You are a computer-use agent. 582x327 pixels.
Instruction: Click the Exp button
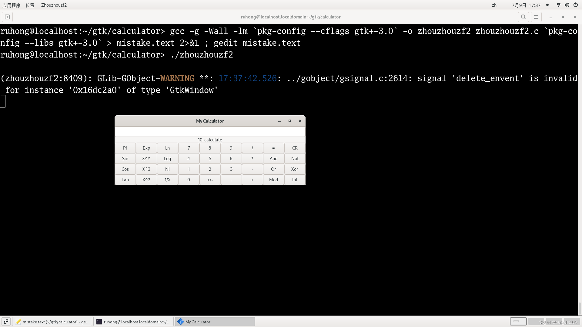click(x=146, y=148)
